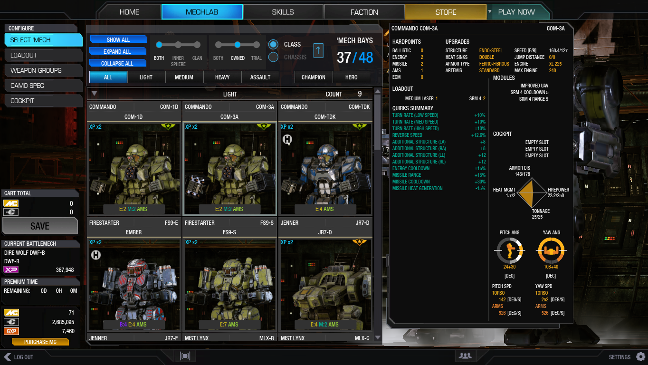Click the Play Now button
This screenshot has height=365, width=648.
(x=516, y=12)
